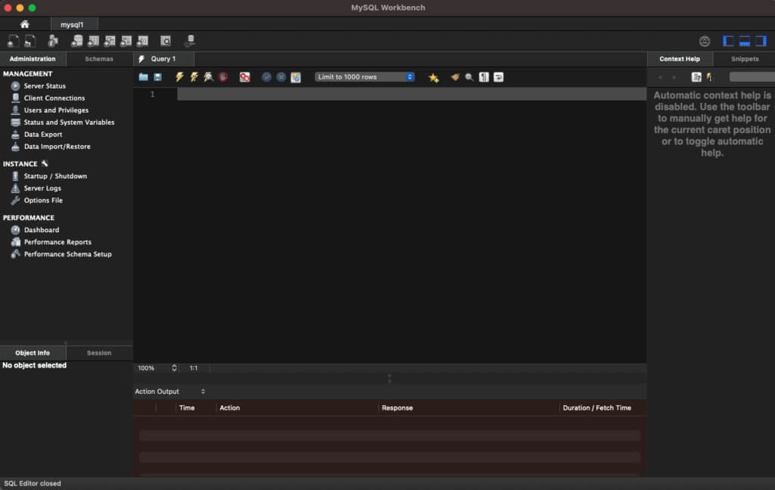This screenshot has height=490, width=775.
Task: Open the Snippets tab
Action: (744, 58)
